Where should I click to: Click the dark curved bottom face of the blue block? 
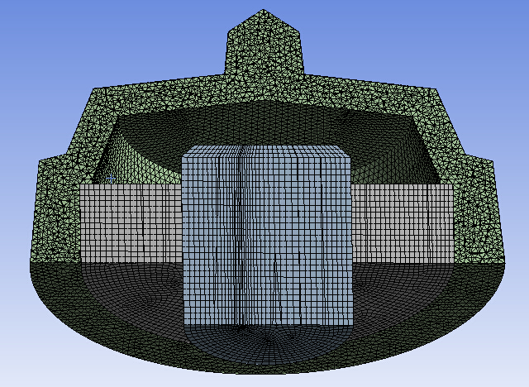pyautogui.click(x=269, y=344)
